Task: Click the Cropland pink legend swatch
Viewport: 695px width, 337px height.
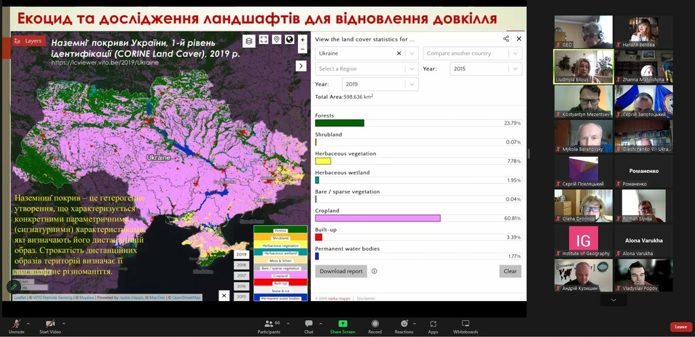Action: 280,276
